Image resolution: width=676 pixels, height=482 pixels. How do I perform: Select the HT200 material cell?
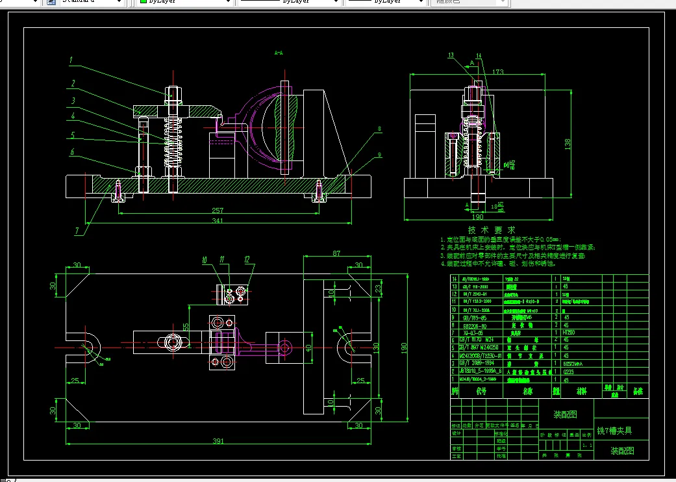tap(569, 333)
